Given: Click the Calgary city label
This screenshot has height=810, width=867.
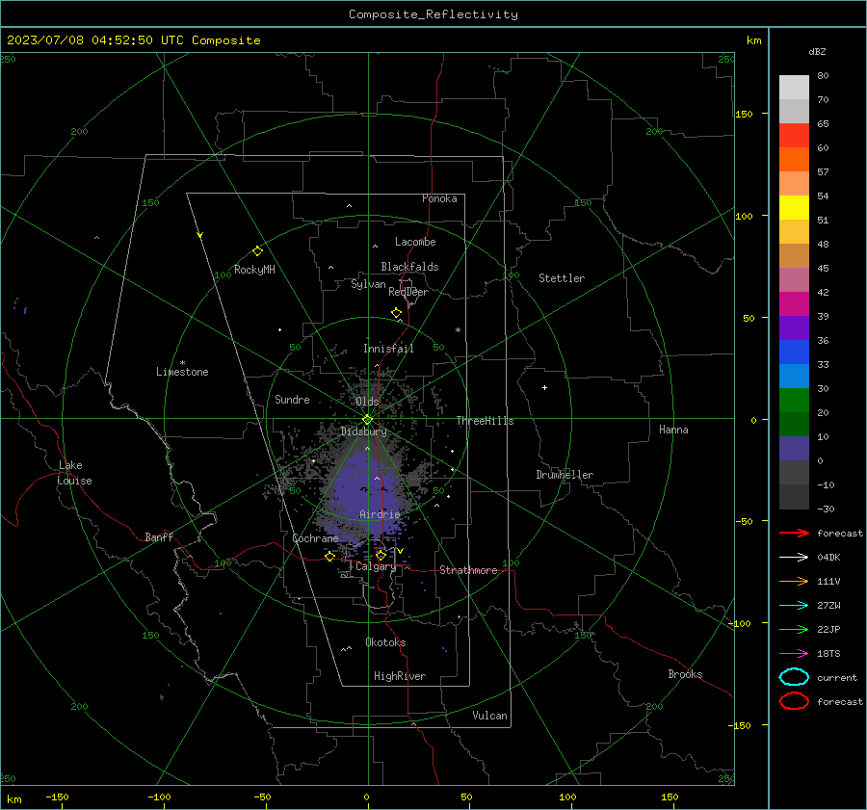Looking at the screenshot, I should tap(376, 566).
